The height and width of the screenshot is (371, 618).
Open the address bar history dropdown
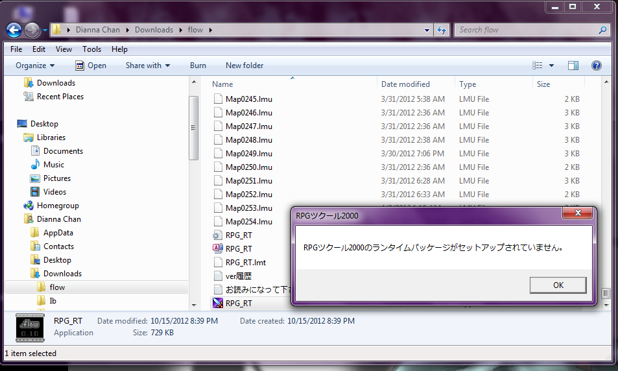(x=427, y=30)
